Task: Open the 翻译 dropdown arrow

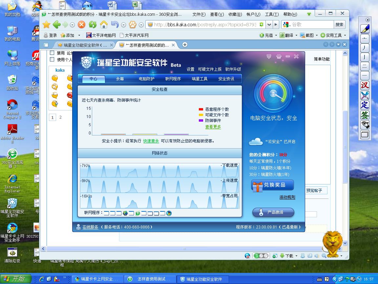Action: pos(297,35)
